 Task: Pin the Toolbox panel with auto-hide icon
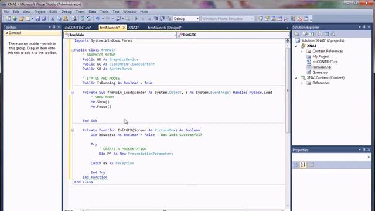(54, 28)
